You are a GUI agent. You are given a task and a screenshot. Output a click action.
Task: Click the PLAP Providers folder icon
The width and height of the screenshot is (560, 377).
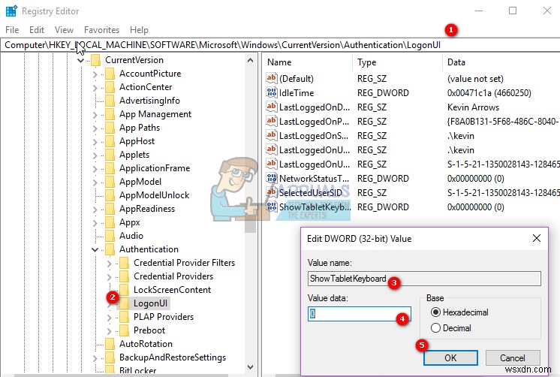pyautogui.click(x=124, y=318)
